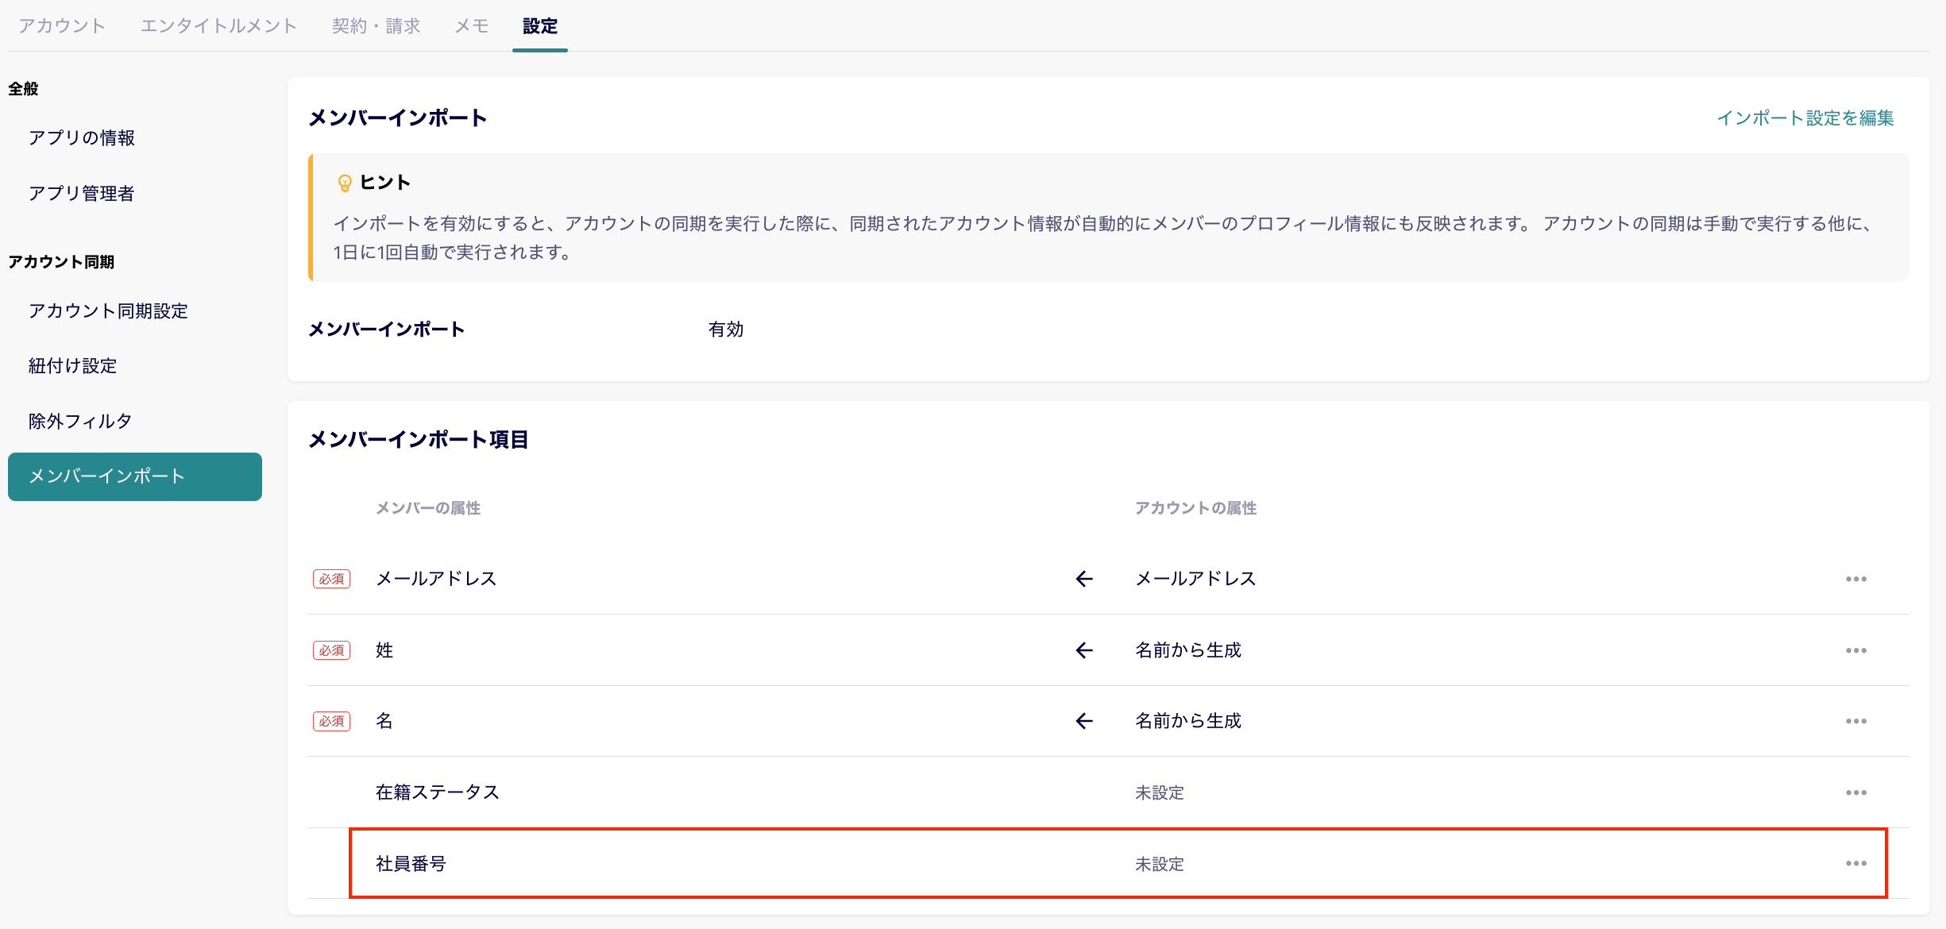Click the arrow icon beside 名前から生成 for 名
Viewport: 1946px width, 929px height.
1083,721
